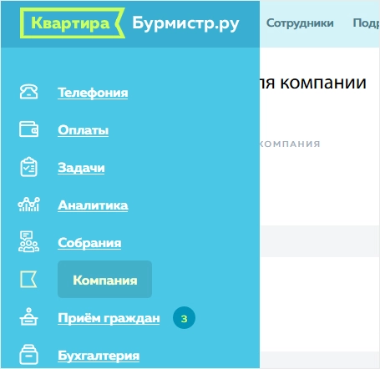The width and height of the screenshot is (380, 369).
Task: Open the Собрания section
Action: 89,243
